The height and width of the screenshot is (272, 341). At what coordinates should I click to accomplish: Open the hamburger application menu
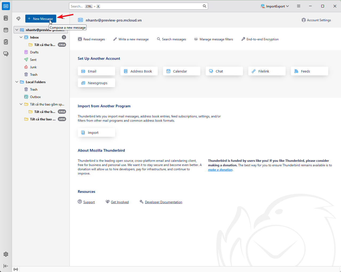(299, 6)
